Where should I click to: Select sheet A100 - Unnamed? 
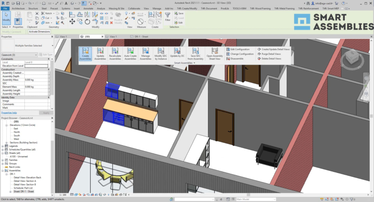19,156
